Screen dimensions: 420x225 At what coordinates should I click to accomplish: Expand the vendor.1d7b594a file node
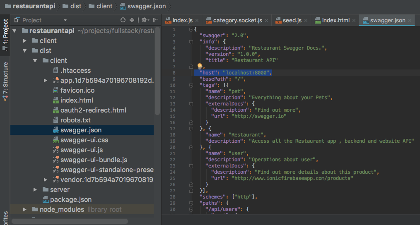coord(45,180)
